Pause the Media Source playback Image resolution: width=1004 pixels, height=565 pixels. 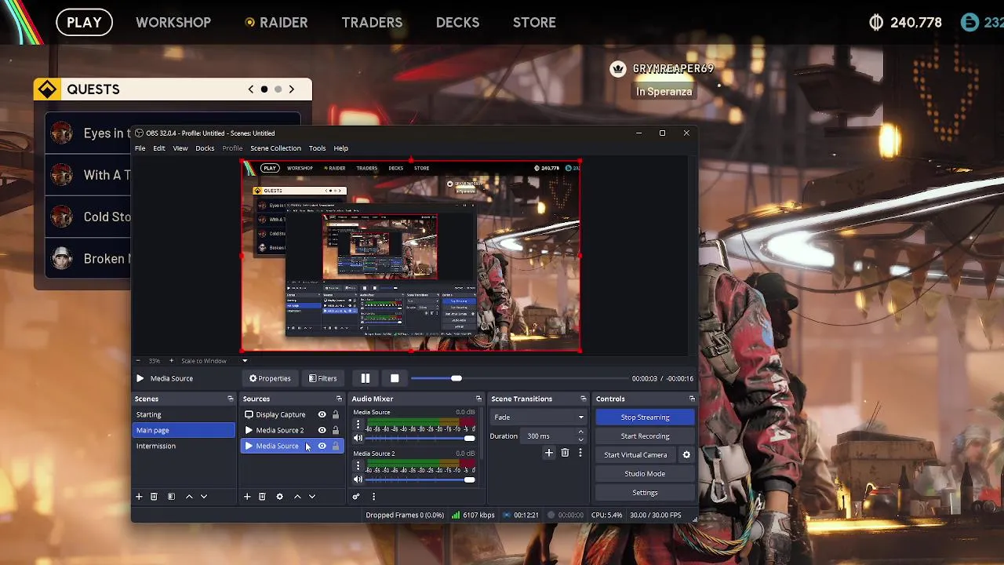pos(365,378)
